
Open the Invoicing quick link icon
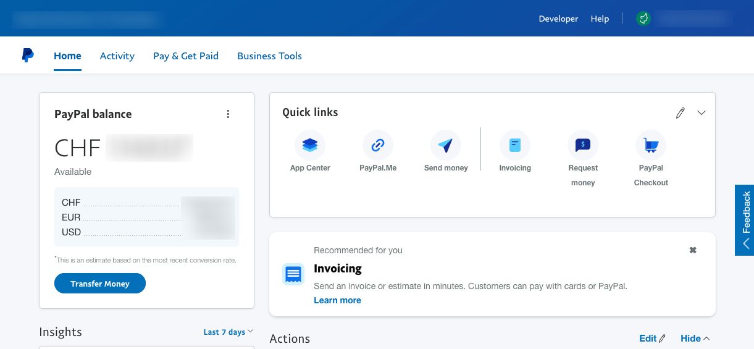point(515,145)
